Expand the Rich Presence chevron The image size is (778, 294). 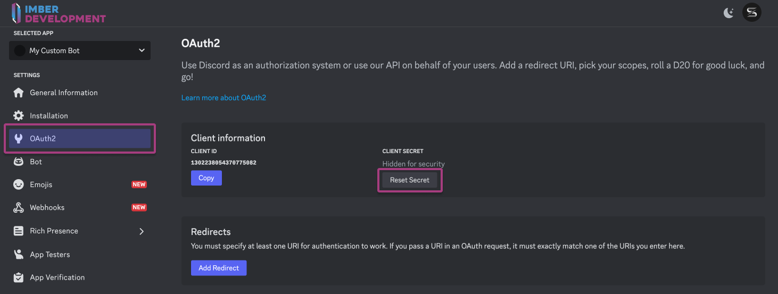pos(142,231)
